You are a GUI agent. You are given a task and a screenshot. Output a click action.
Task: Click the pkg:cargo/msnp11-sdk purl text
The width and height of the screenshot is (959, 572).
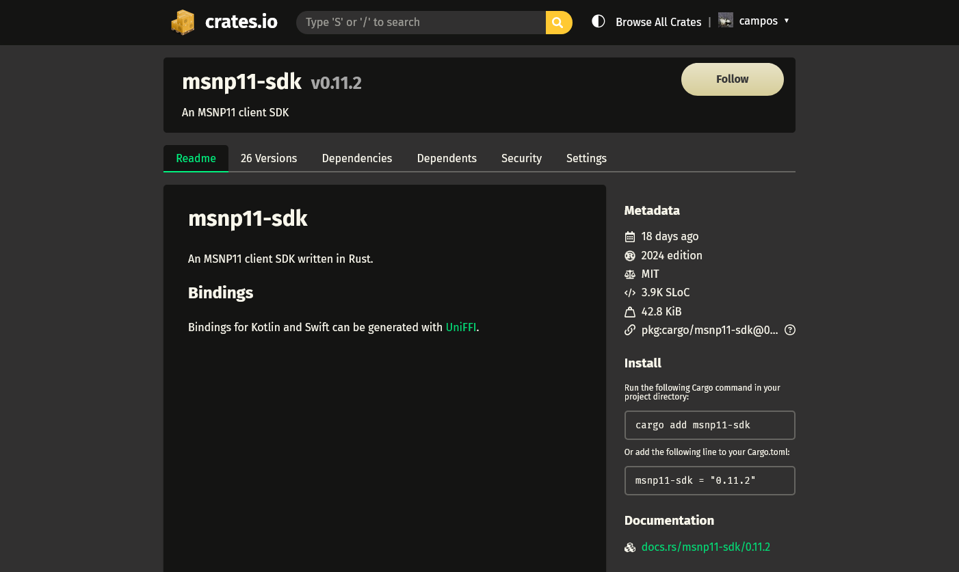click(710, 330)
